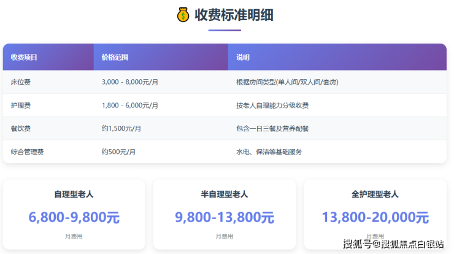This screenshot has width=454, height=254.
Task: Click the 按老人自理能力分级收费 description
Action: click(x=272, y=106)
